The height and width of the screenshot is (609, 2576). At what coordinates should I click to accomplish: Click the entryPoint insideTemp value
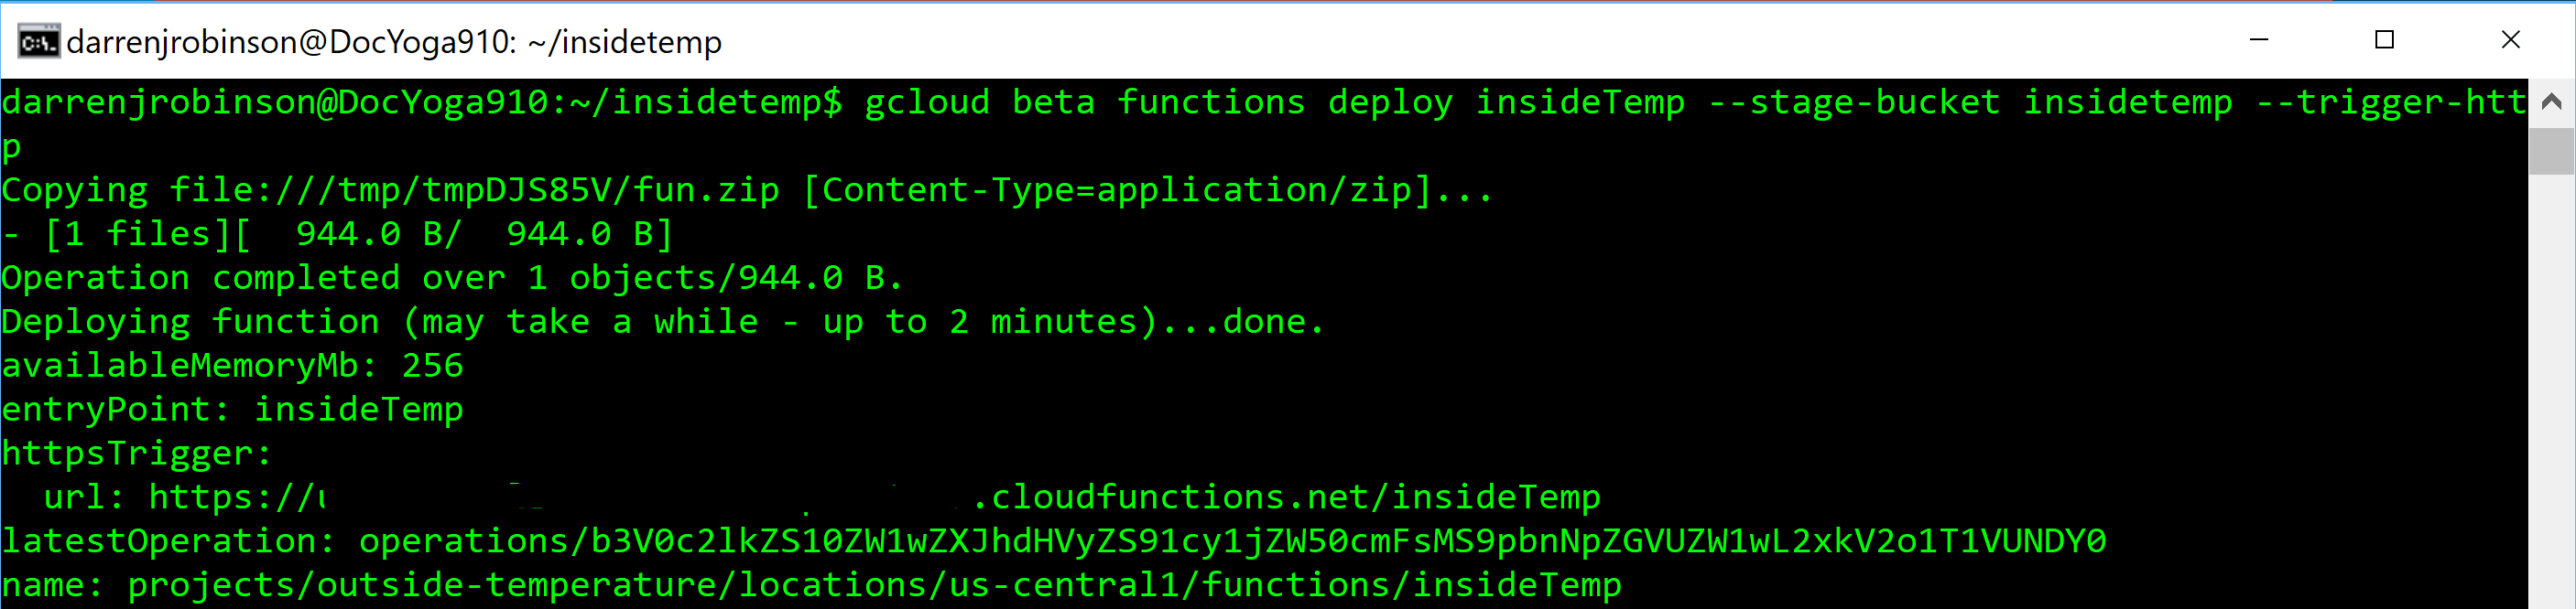tap(358, 410)
